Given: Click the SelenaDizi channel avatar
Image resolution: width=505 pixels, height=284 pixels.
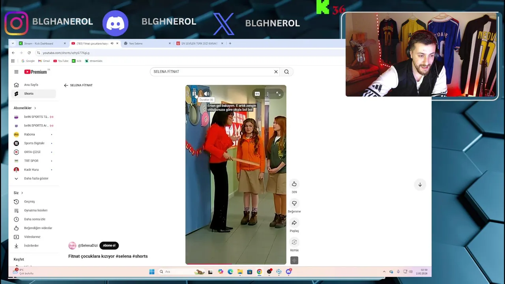Looking at the screenshot, I should click(72, 245).
